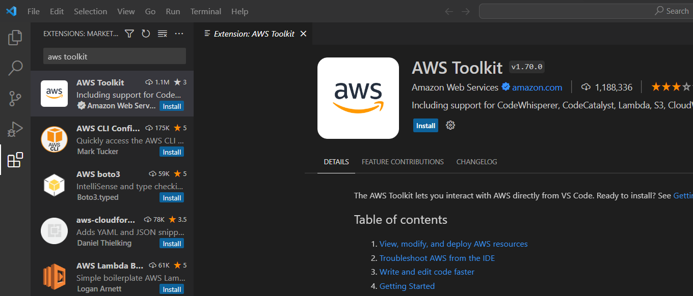
Task: Clear extensions search results
Action: tap(163, 34)
